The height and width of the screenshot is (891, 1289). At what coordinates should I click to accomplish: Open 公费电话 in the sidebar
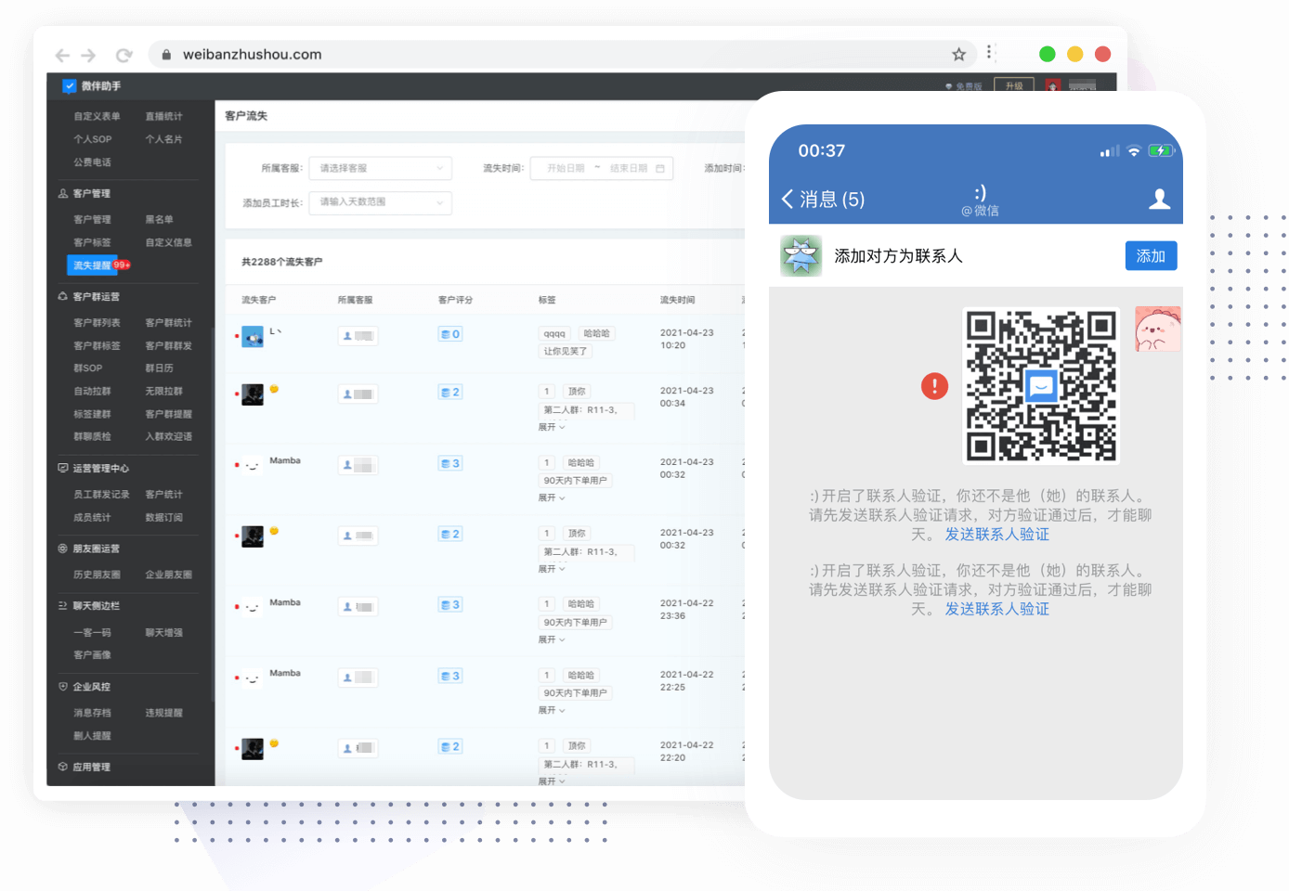pyautogui.click(x=92, y=162)
